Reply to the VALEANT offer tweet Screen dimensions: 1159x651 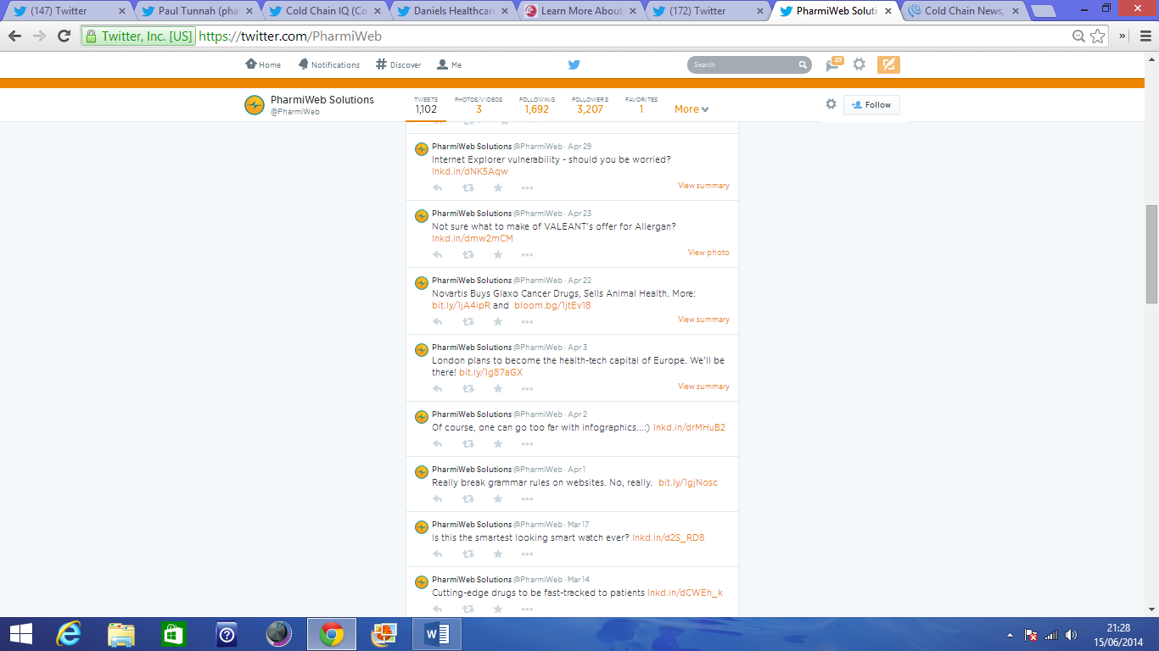[438, 254]
